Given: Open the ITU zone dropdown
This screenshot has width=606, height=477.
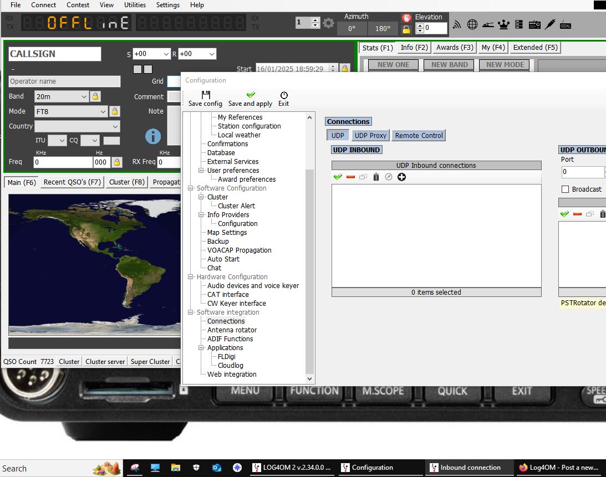Looking at the screenshot, I should click(x=57, y=140).
